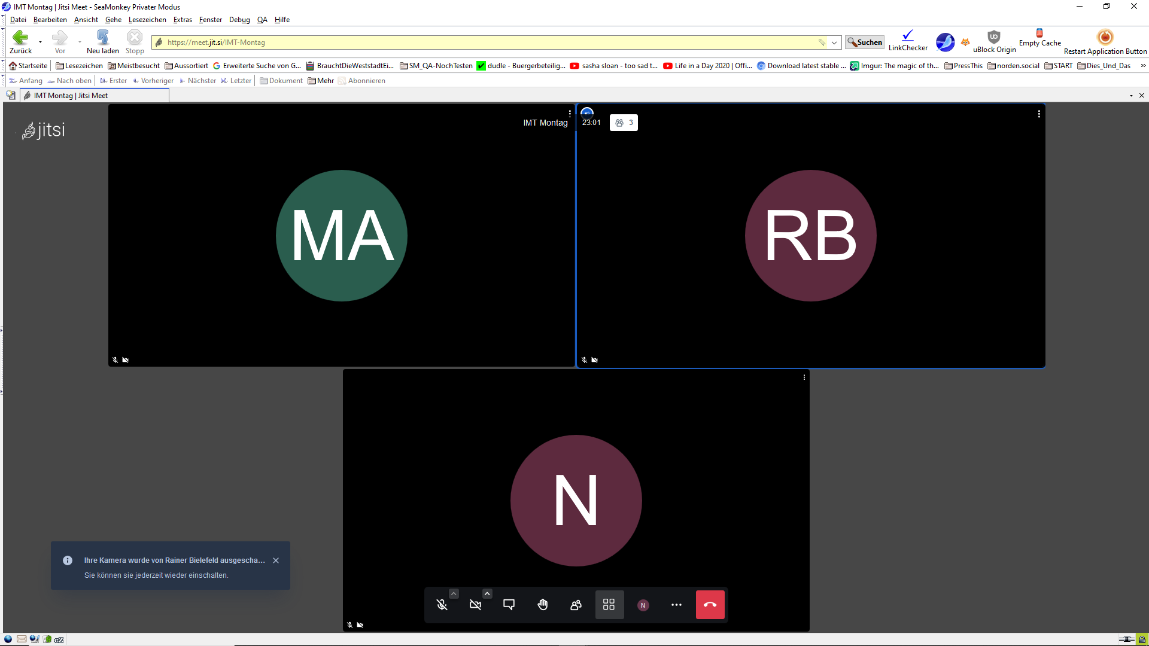
Task: Raise your hand in the meeting
Action: [x=542, y=605]
